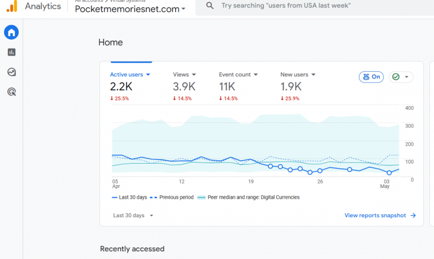Click the 14.5% decrease under Views
This screenshot has width=434, height=259.
click(x=182, y=98)
